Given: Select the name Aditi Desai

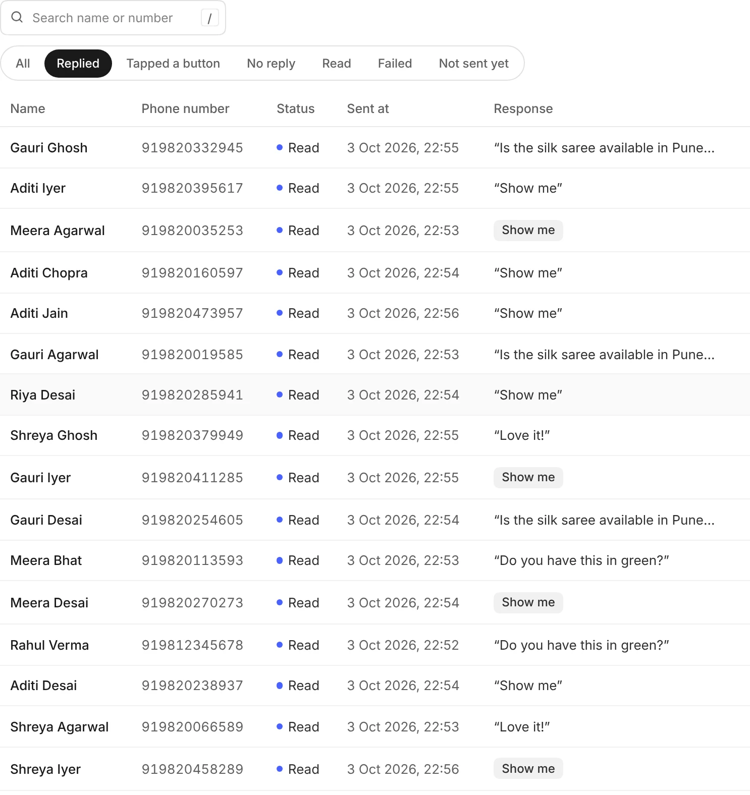Looking at the screenshot, I should [44, 686].
